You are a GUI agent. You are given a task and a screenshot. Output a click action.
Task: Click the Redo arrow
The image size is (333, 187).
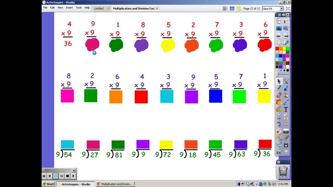pyautogui.click(x=286, y=124)
